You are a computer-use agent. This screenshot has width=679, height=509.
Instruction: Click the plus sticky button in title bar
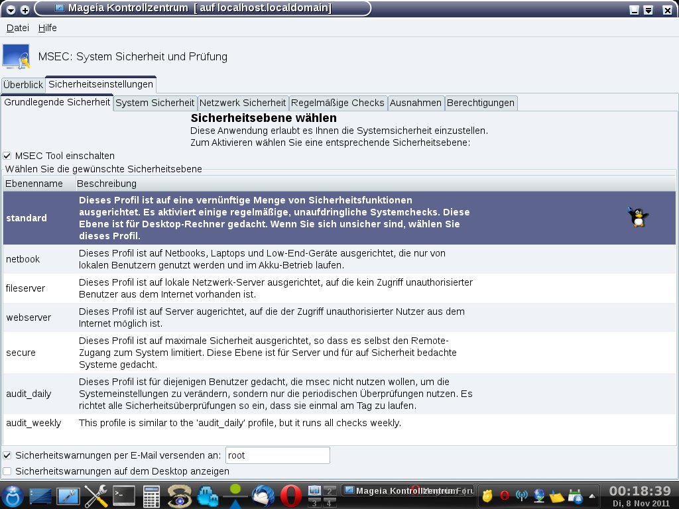pyautogui.click(x=25, y=9)
